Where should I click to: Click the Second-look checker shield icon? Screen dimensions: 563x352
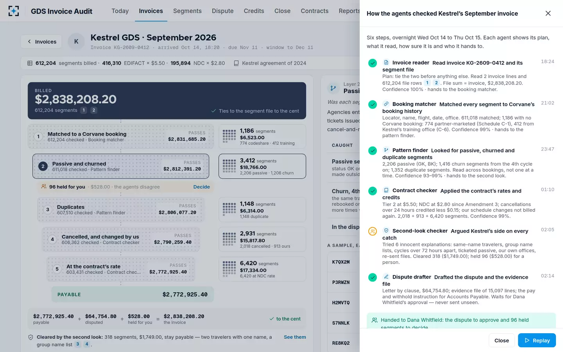386,231
